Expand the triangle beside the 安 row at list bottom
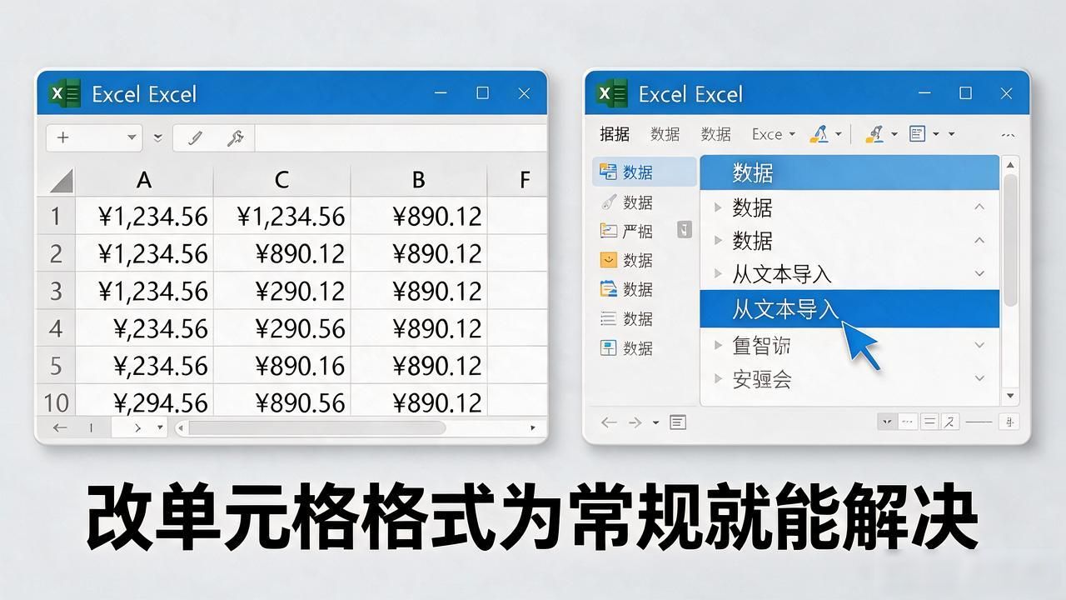The width and height of the screenshot is (1066, 600). [x=719, y=379]
